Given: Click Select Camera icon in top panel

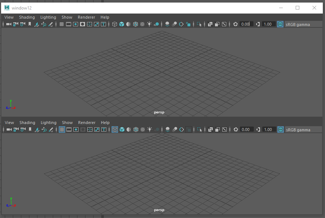Looking at the screenshot, I should (x=8, y=24).
